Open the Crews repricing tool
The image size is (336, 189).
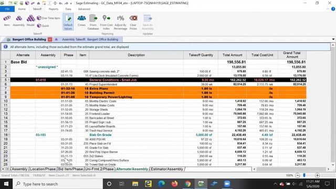pos(81,20)
